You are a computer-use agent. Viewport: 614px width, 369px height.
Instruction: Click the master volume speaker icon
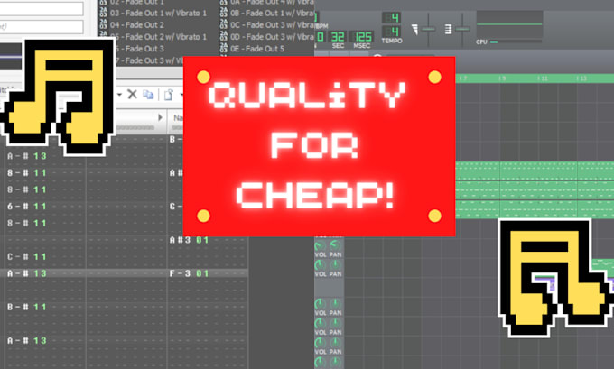click(414, 29)
